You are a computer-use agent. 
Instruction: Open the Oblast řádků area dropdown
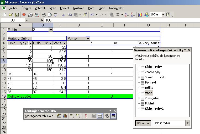coord(187,123)
